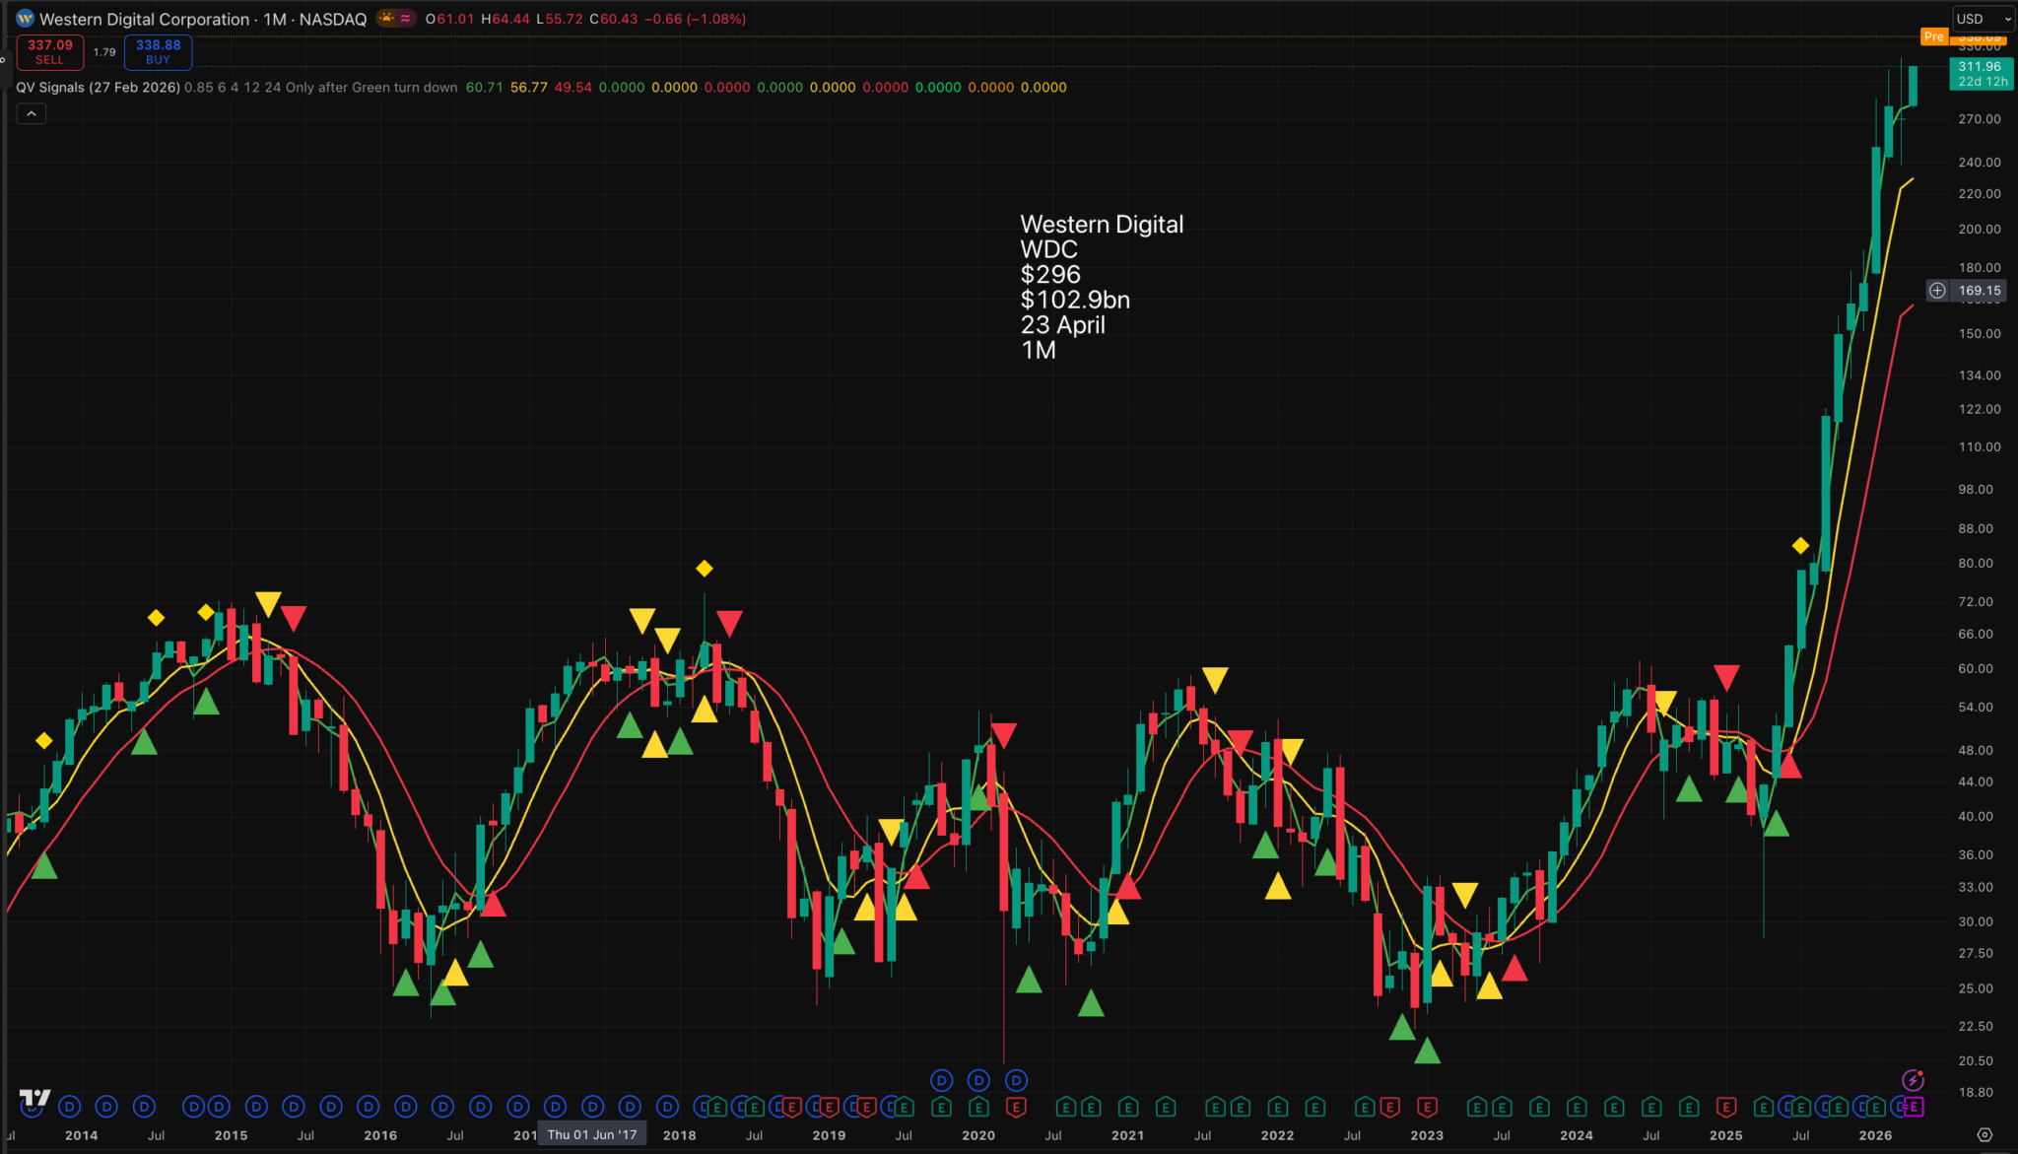Click the Western Digital symbol logo
Viewport: 2018px width, 1154px height.
(x=25, y=19)
